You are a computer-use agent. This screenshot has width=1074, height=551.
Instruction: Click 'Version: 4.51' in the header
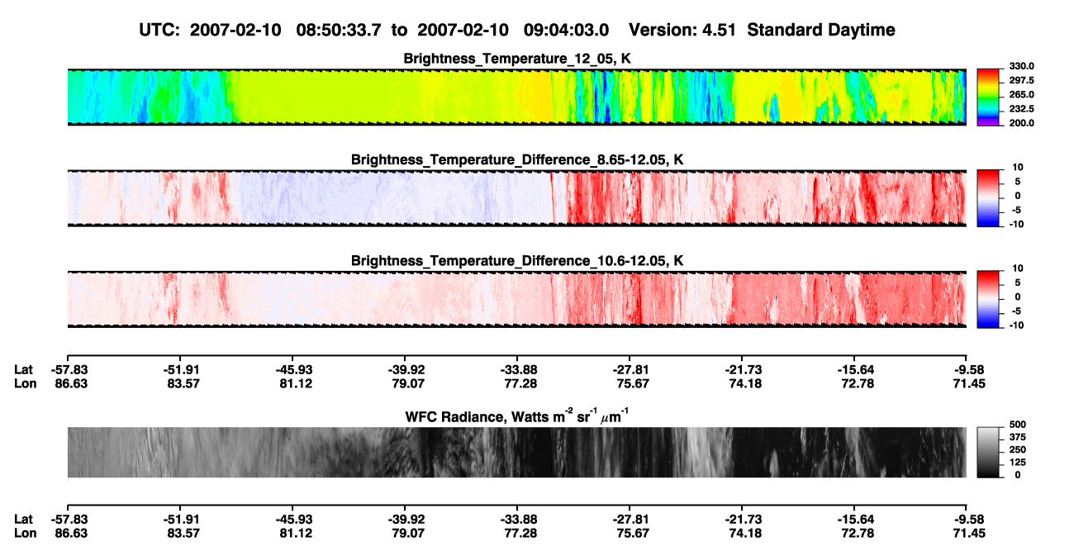click(682, 30)
